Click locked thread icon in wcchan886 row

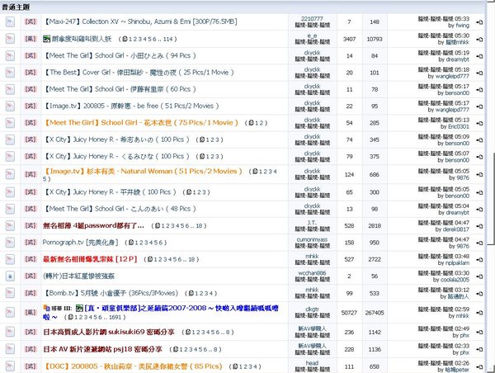coord(10,276)
